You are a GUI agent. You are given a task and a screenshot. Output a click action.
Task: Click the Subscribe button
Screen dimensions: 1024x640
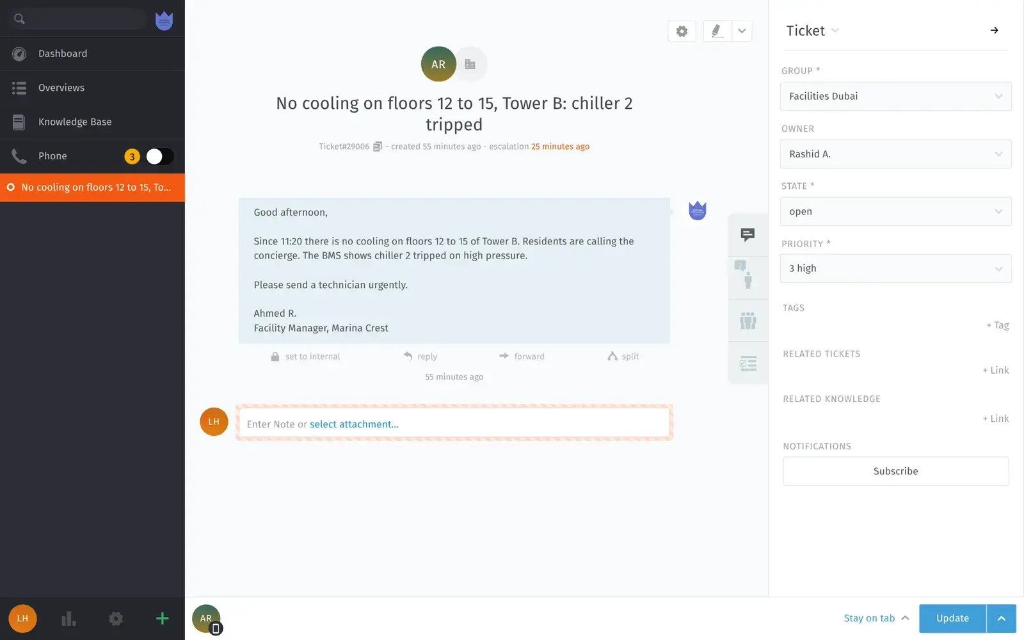(895, 471)
